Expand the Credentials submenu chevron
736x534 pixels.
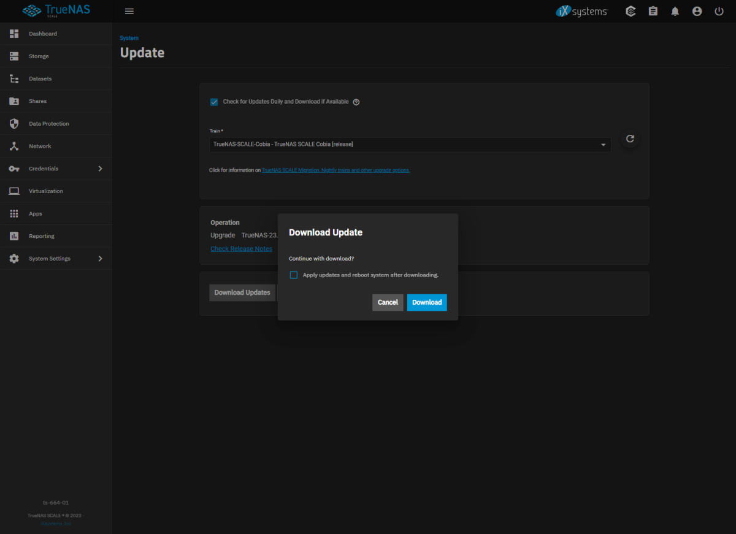click(x=101, y=169)
